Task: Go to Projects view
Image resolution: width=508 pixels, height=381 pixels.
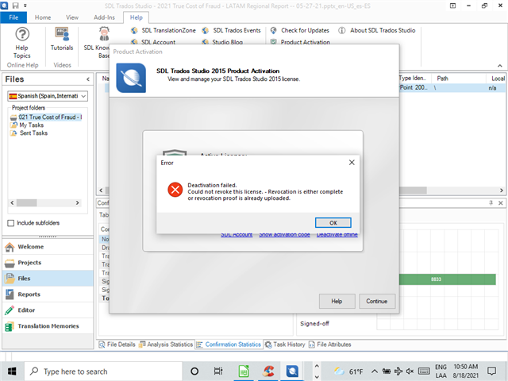Action: tap(48, 263)
